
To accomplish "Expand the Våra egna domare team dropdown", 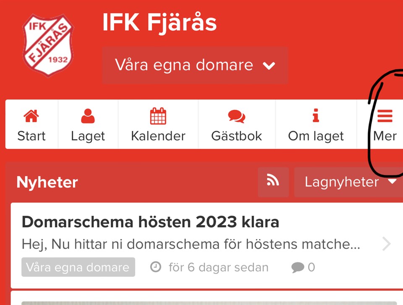I will pyautogui.click(x=195, y=65).
